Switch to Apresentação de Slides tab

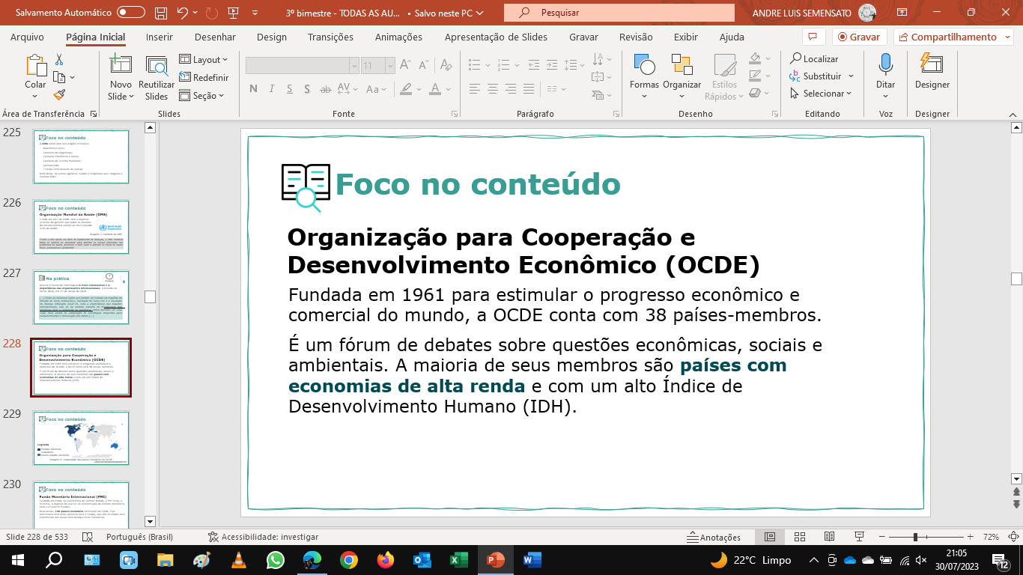click(496, 37)
